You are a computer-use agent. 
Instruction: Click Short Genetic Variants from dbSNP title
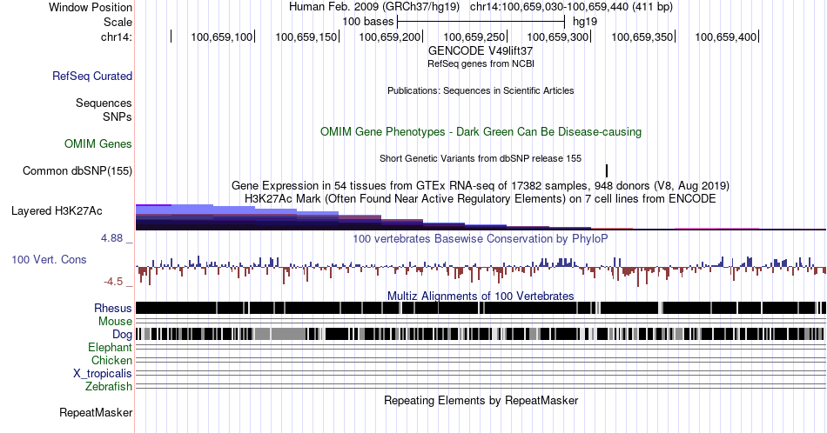coord(481,158)
